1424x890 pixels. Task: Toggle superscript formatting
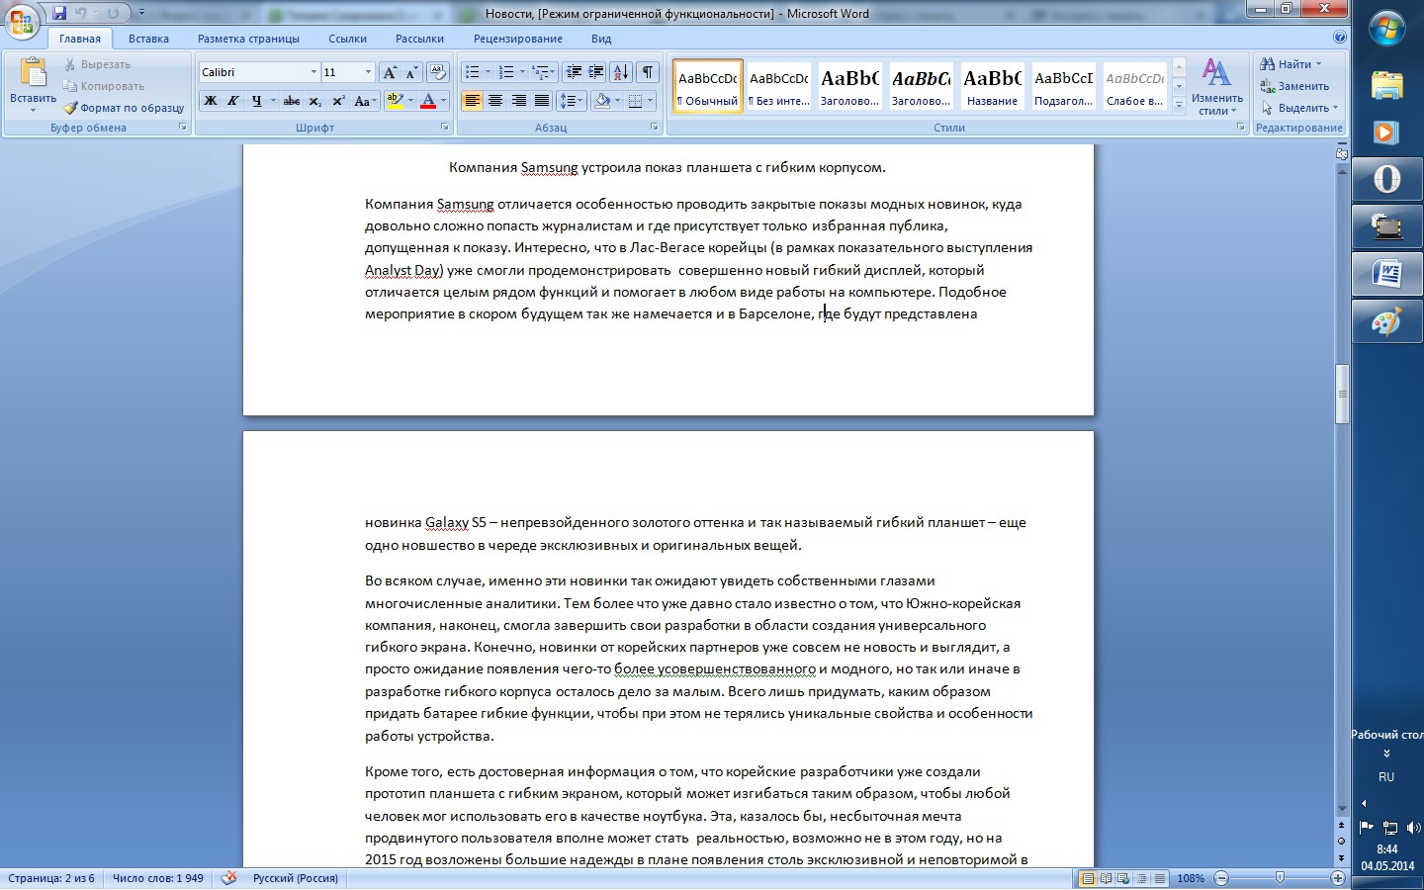[x=338, y=101]
